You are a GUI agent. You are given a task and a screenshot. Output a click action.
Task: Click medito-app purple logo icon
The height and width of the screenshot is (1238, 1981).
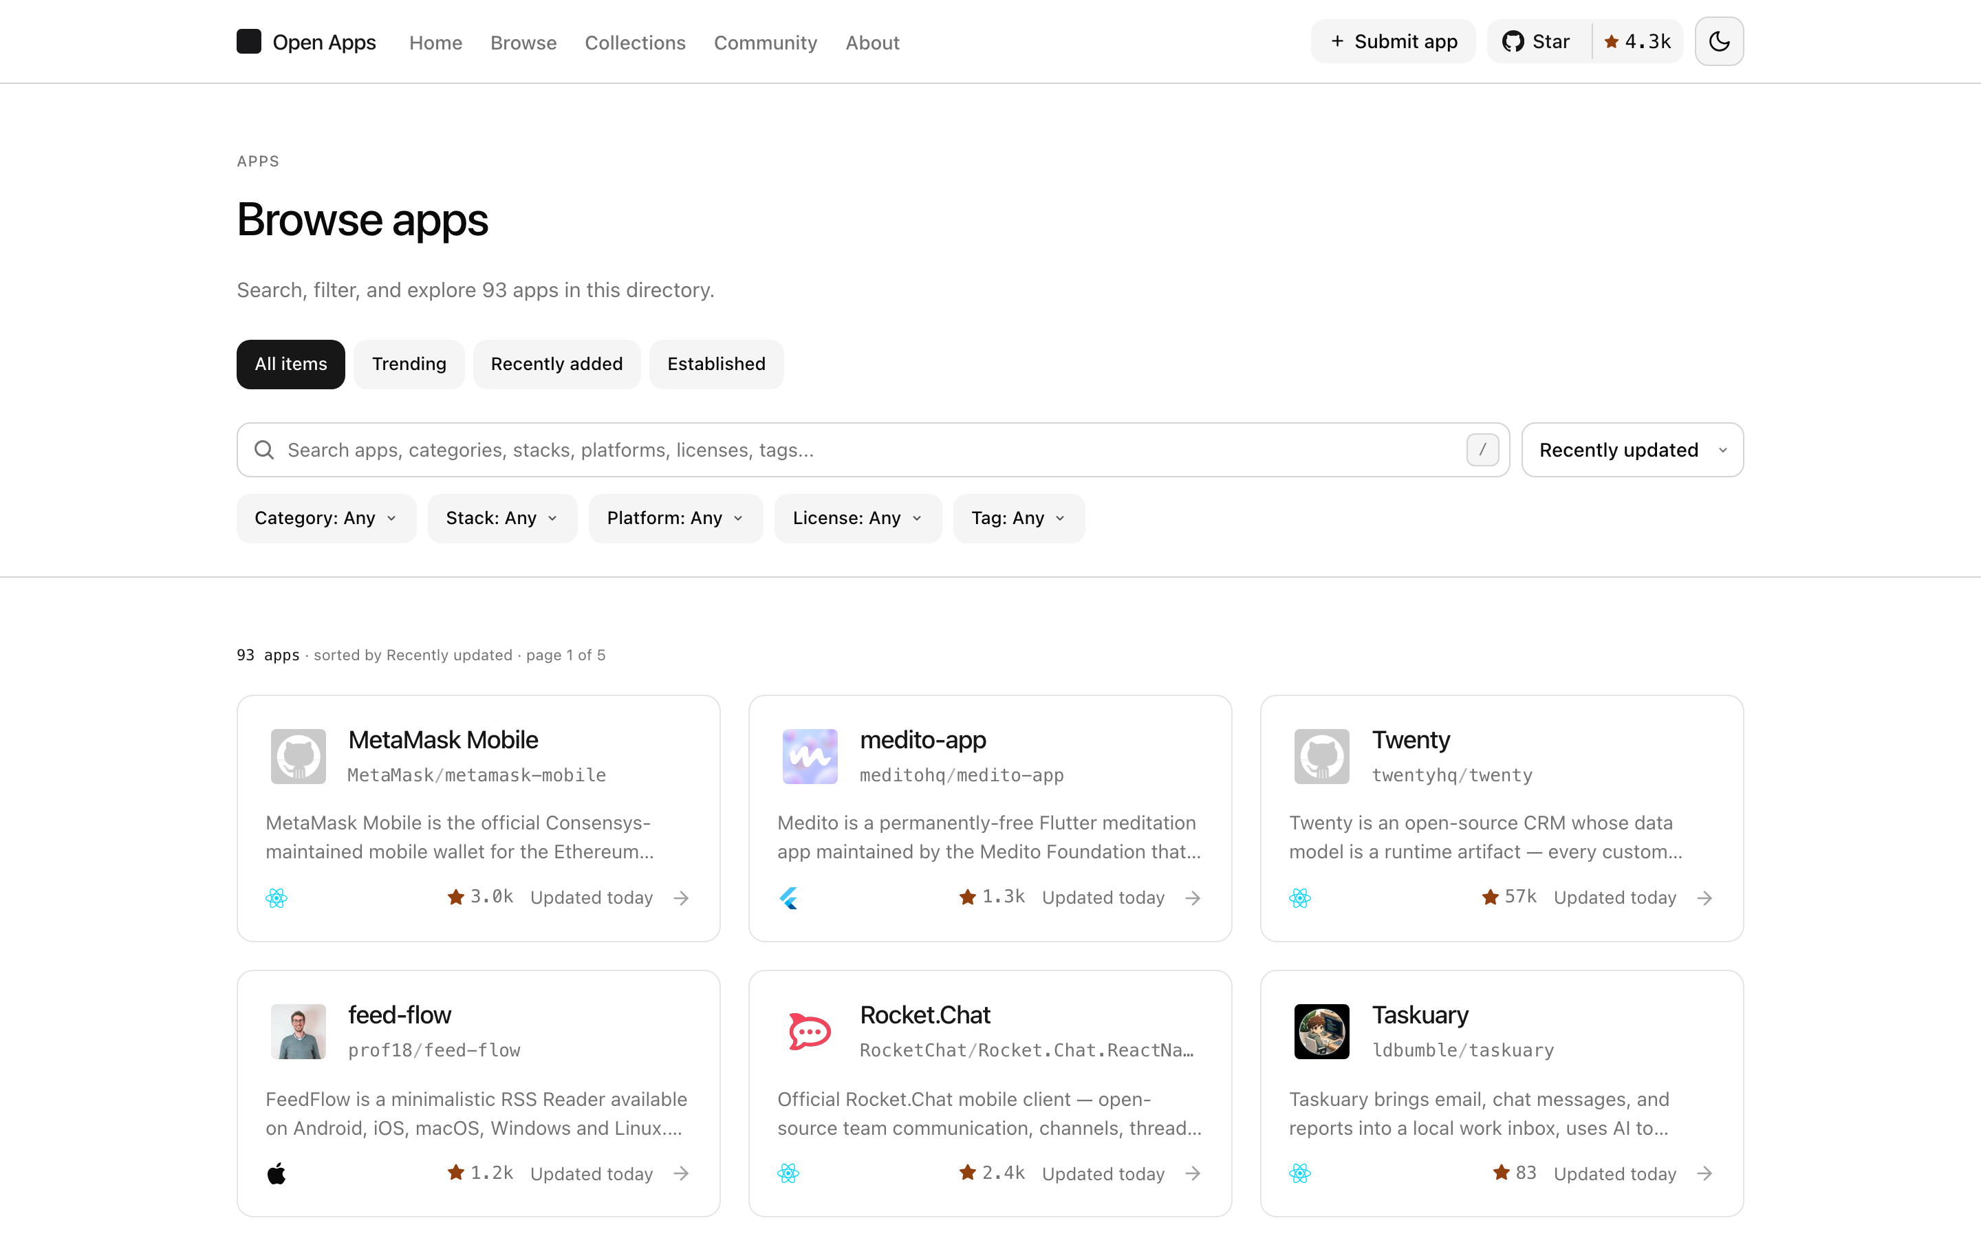point(810,757)
